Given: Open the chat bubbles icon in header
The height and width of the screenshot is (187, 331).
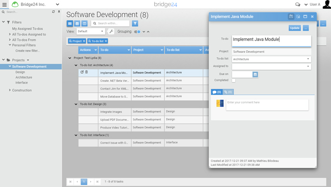Looking at the screenshot, I should tap(297, 5).
